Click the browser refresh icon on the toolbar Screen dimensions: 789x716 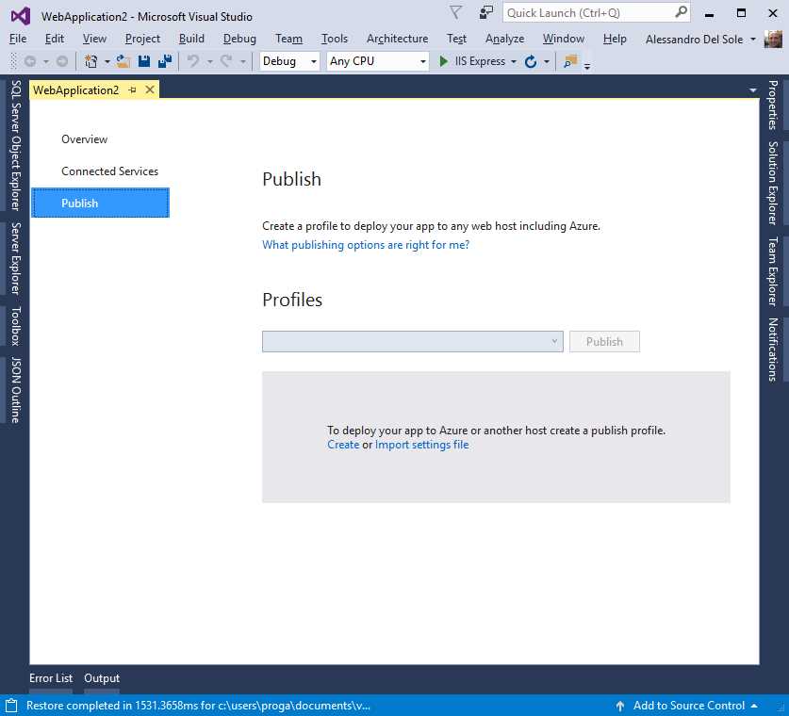pos(531,60)
